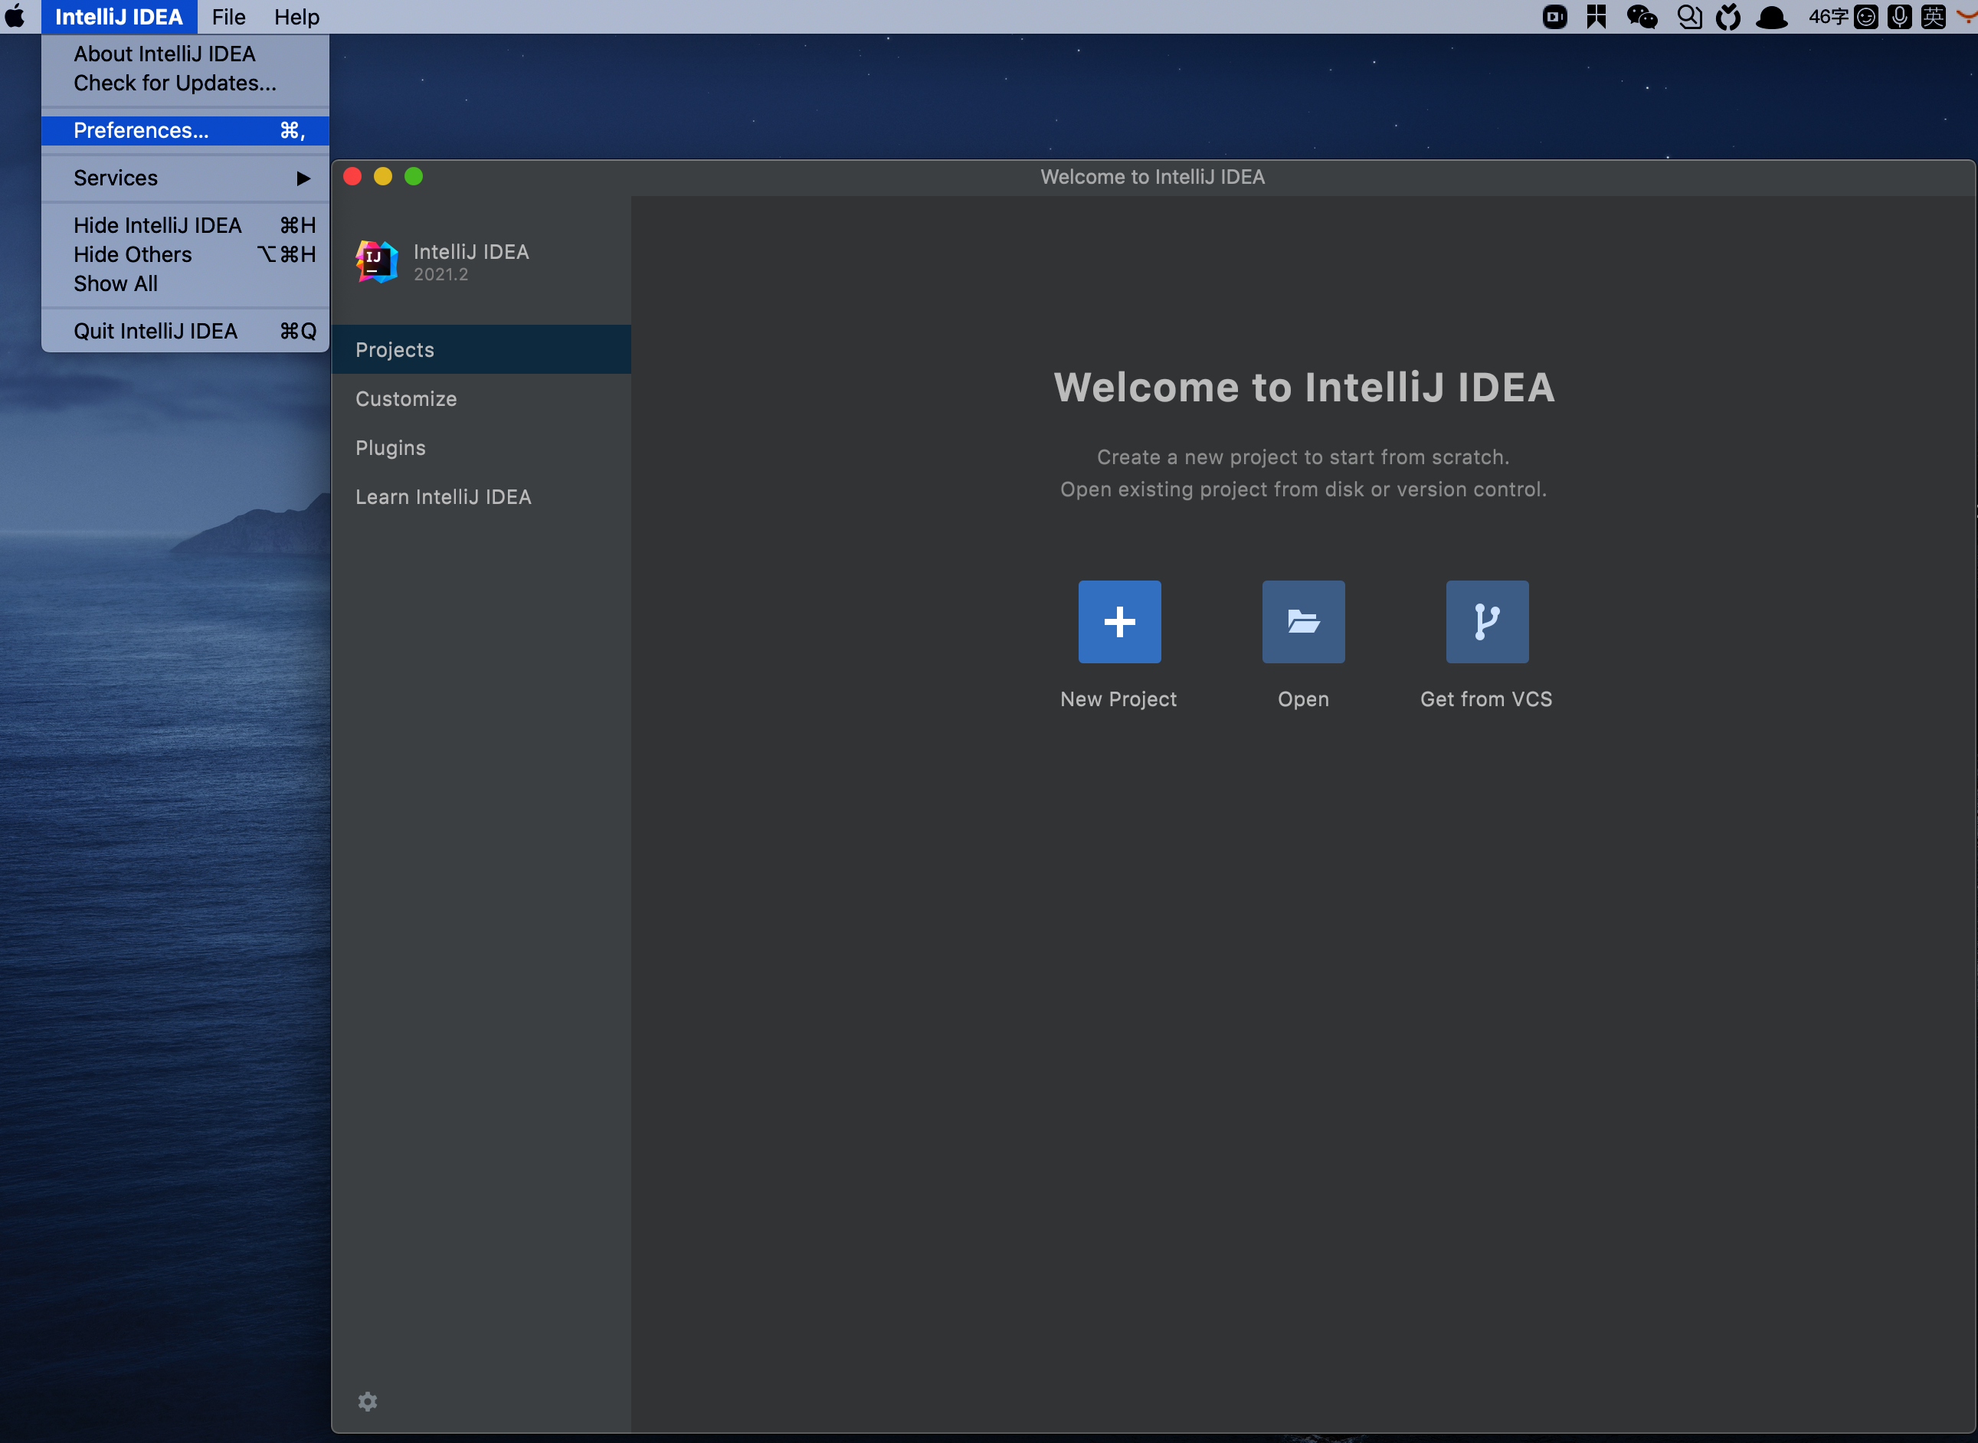
Task: Open Learn IntelliJ IDEA section
Action: click(443, 497)
